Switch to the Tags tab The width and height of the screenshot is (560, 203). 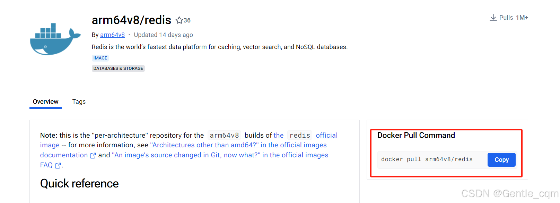[79, 101]
